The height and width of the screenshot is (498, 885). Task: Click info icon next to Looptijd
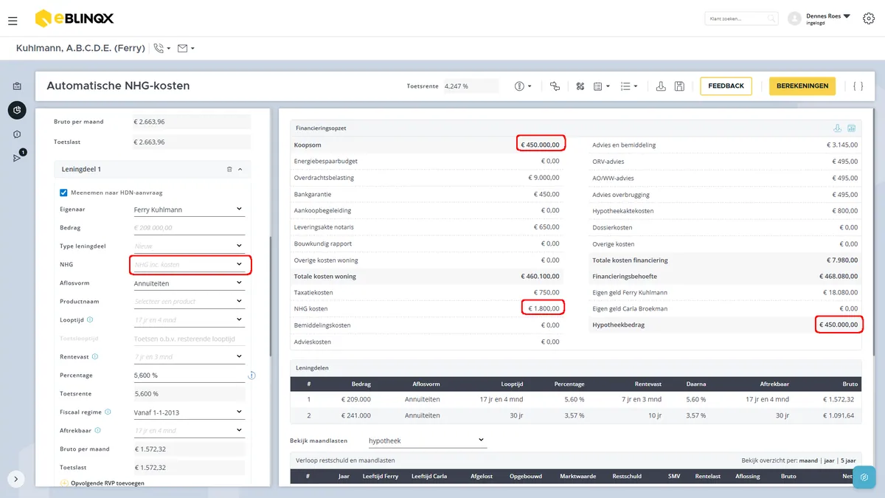point(90,320)
